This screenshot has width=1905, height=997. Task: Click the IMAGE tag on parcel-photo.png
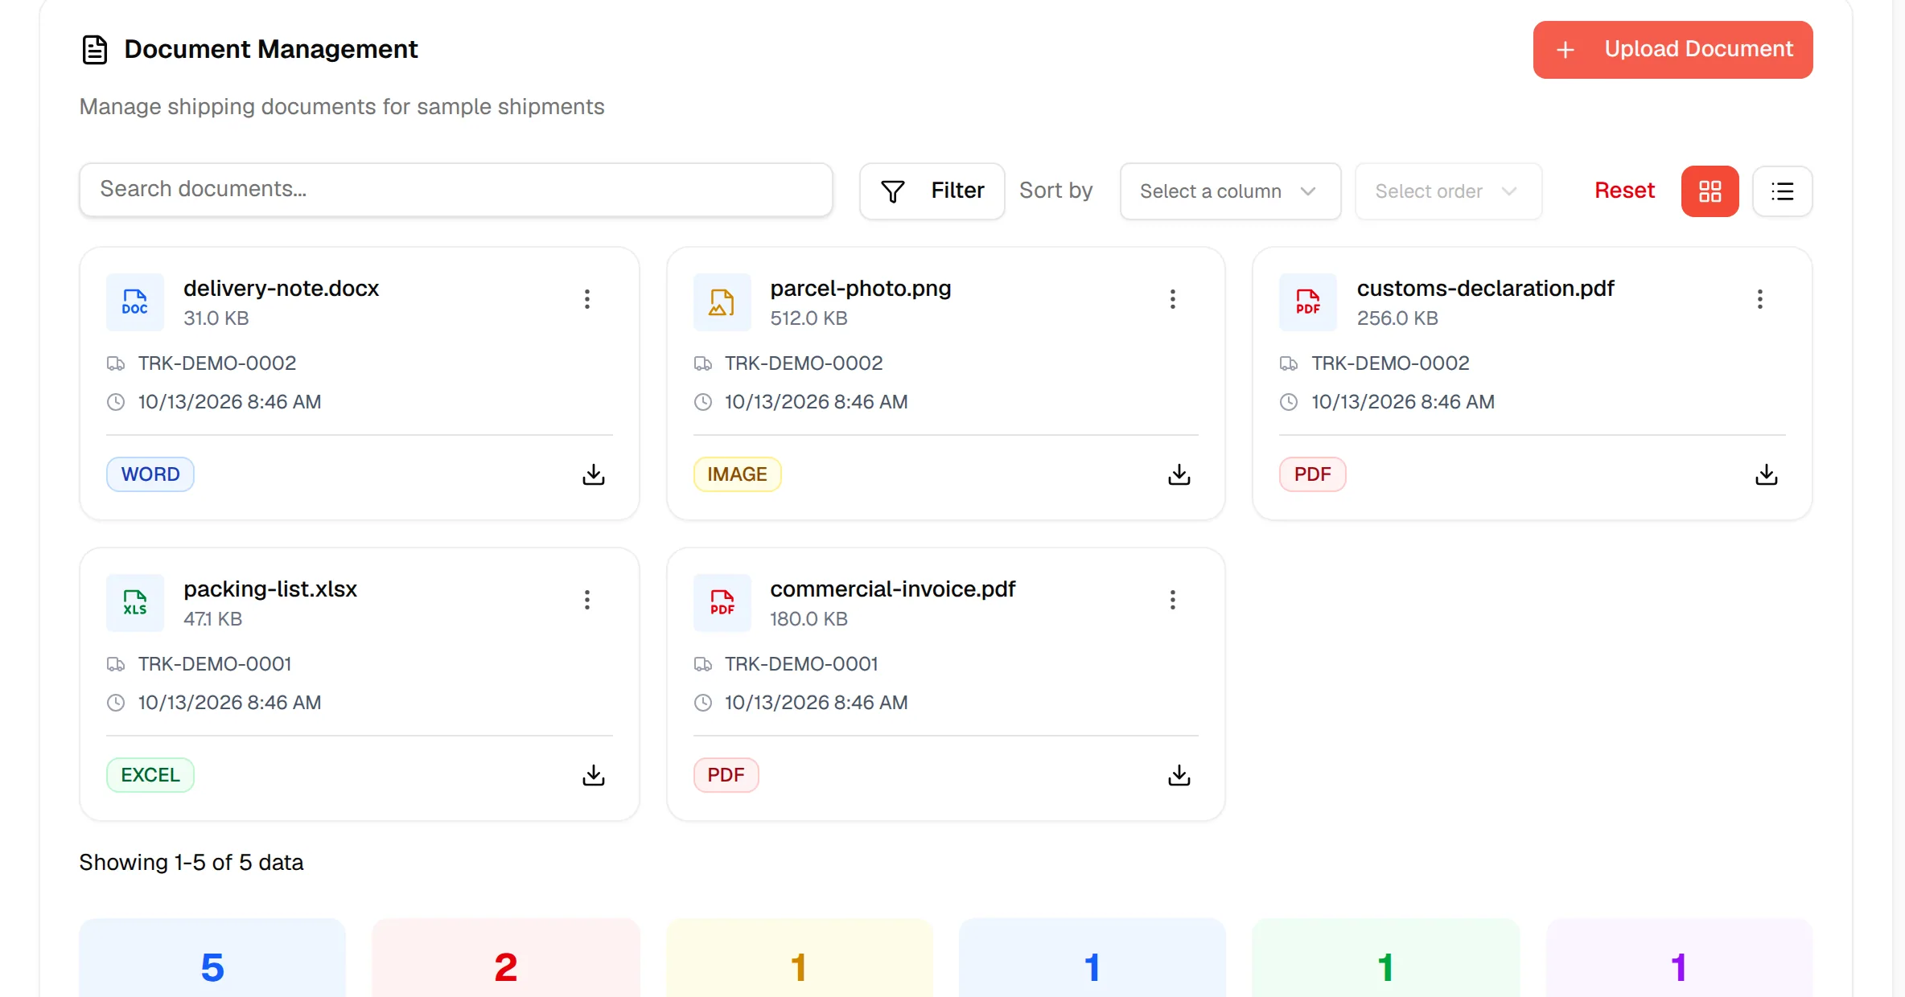737,474
